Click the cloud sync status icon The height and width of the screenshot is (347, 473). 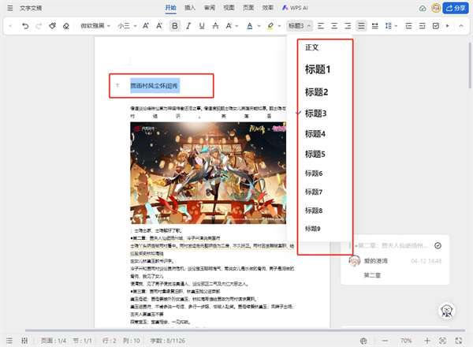pos(423,9)
